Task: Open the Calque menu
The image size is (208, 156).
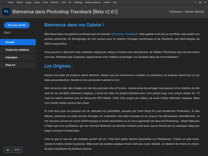Action: coord(37,2)
